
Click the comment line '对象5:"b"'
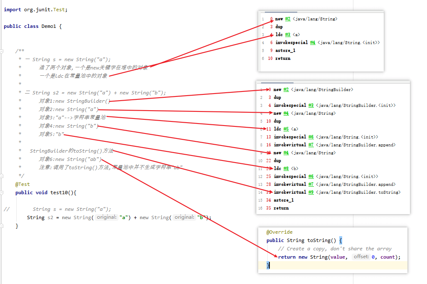(51, 134)
